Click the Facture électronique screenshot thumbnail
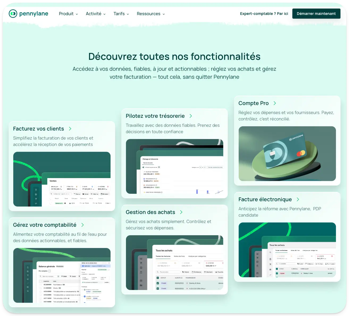Viewport: 349px width, 316px height. (x=287, y=250)
